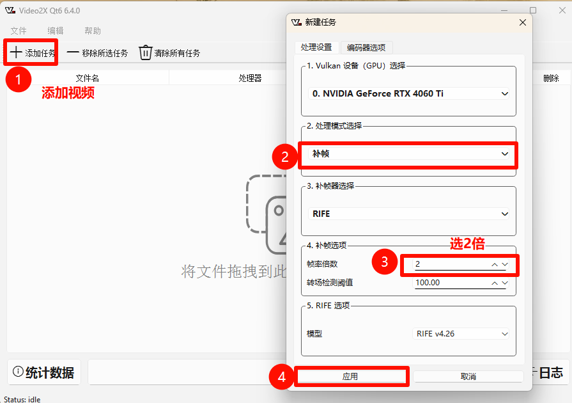The image size is (572, 403).
Task: Increase the 帧率倍数 value with up arrow
Action: 495,264
